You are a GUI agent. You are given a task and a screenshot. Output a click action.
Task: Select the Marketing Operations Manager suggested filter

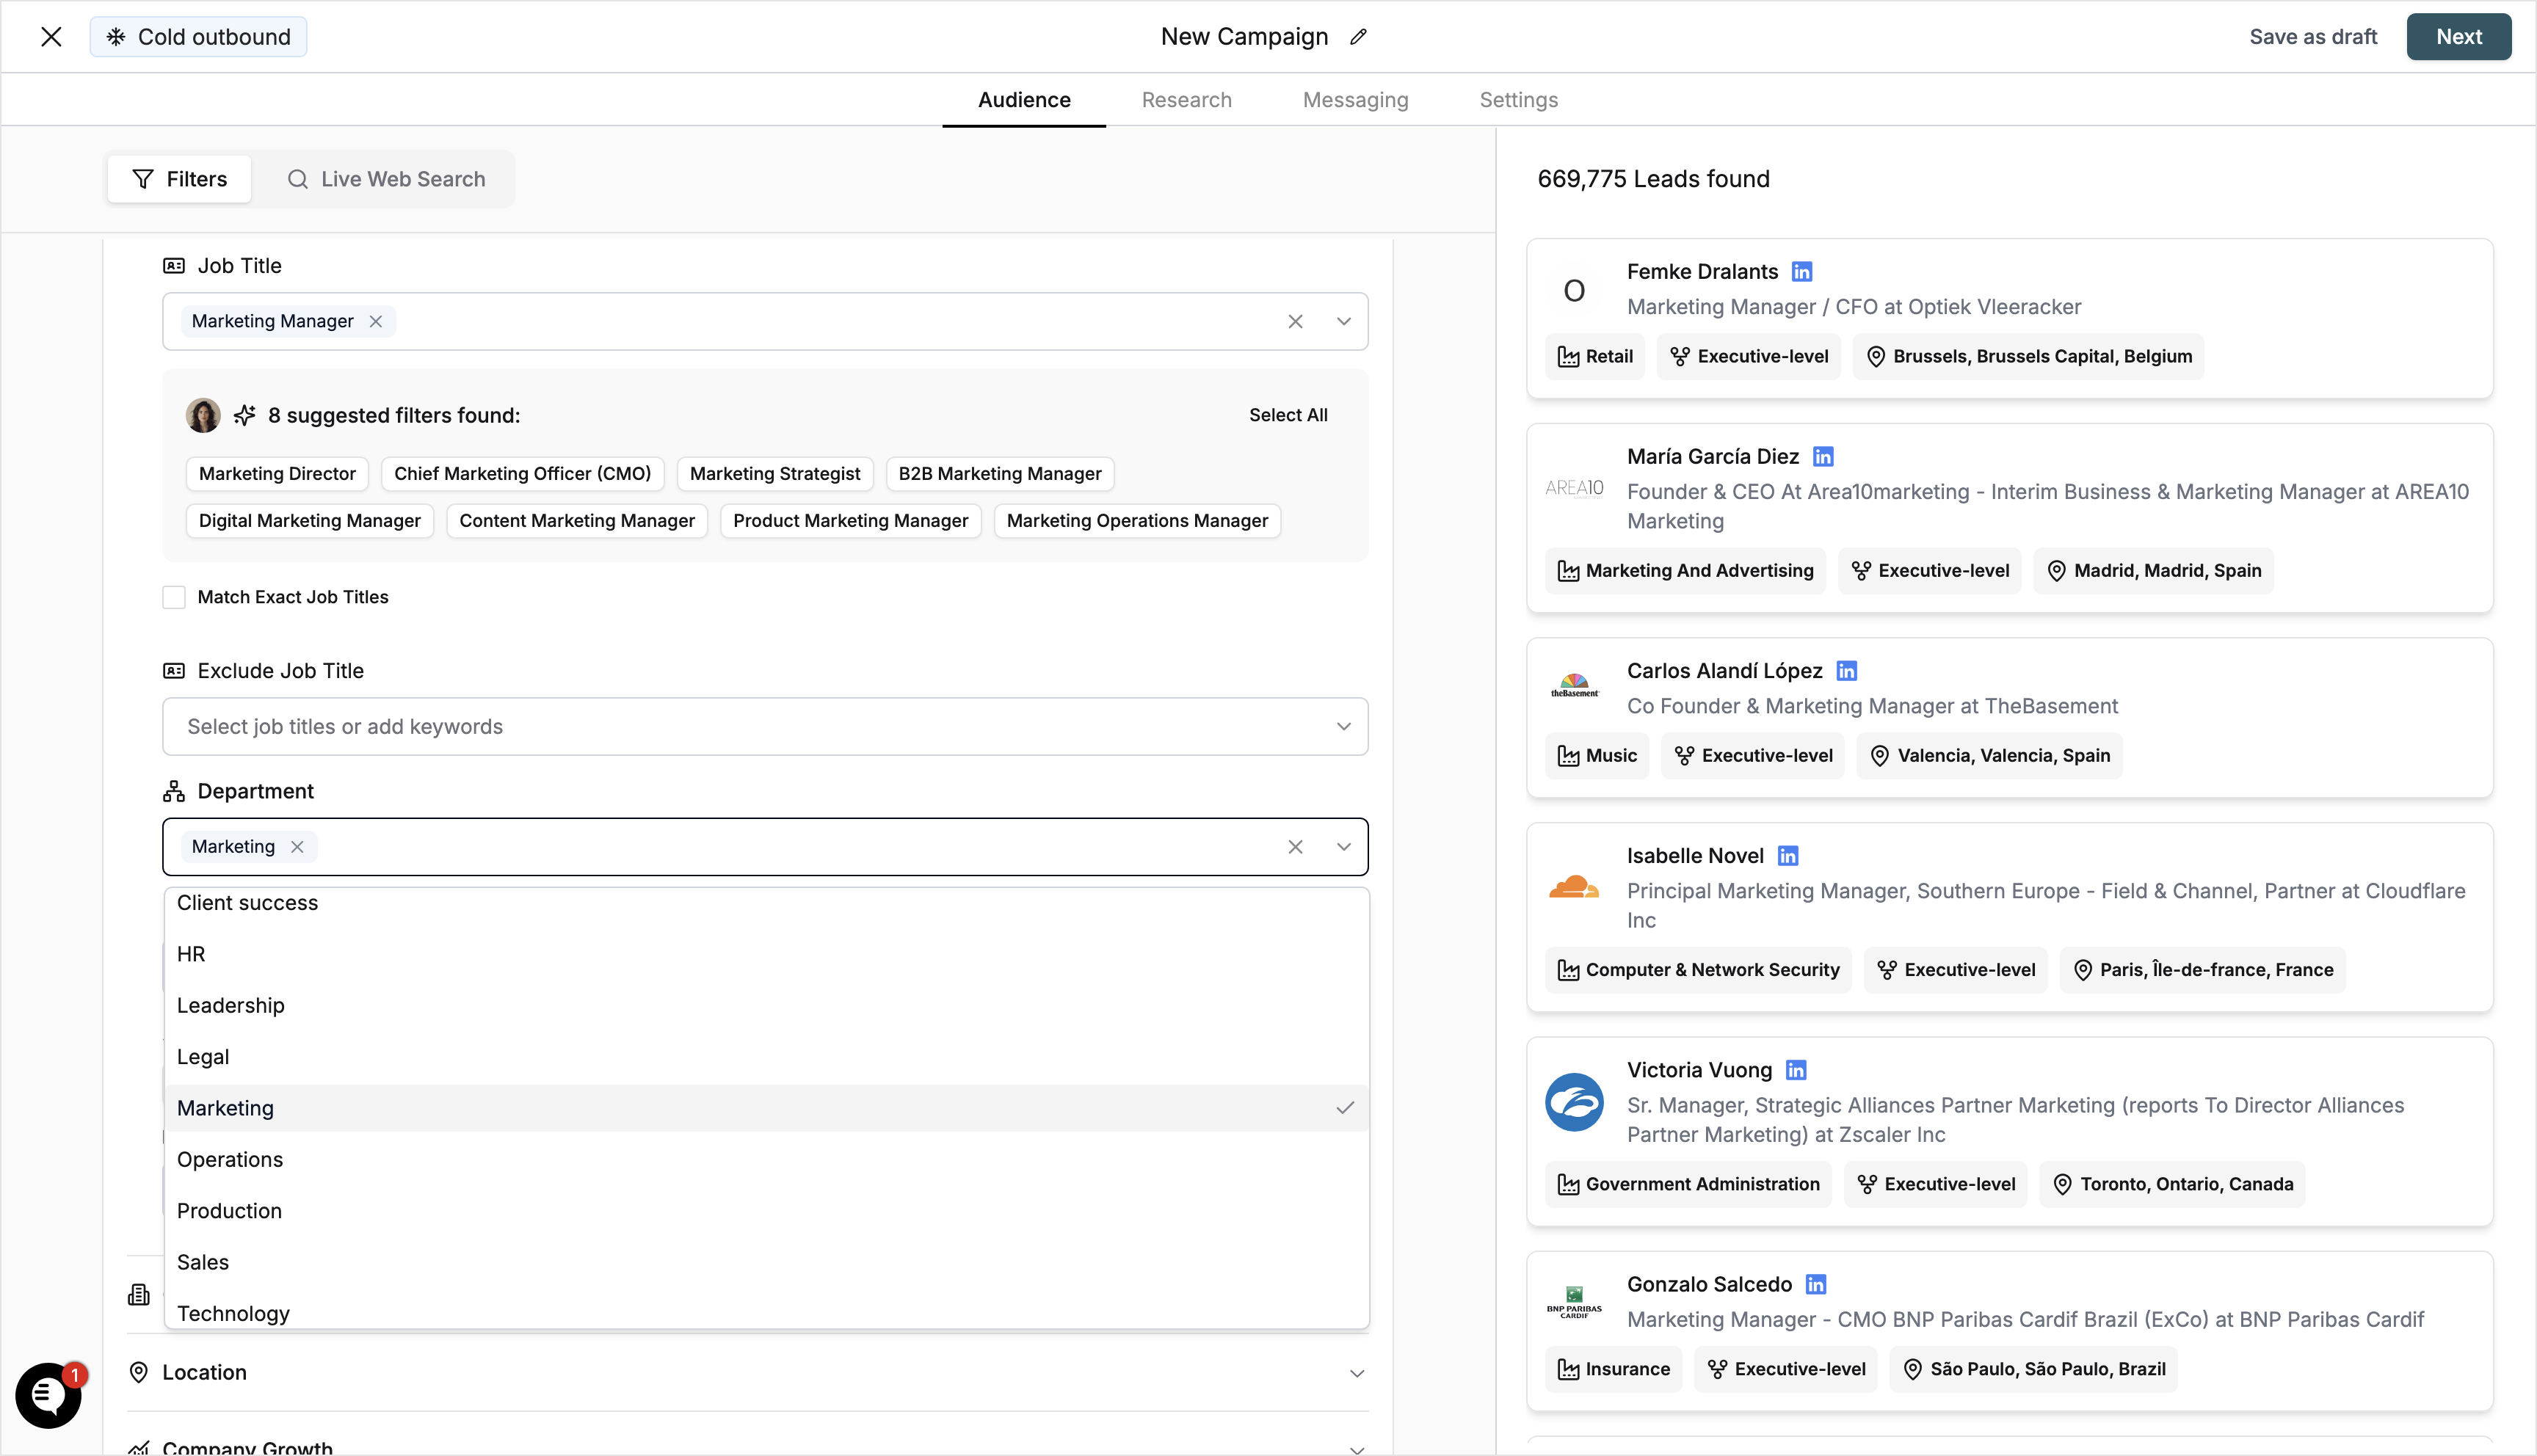click(1137, 520)
